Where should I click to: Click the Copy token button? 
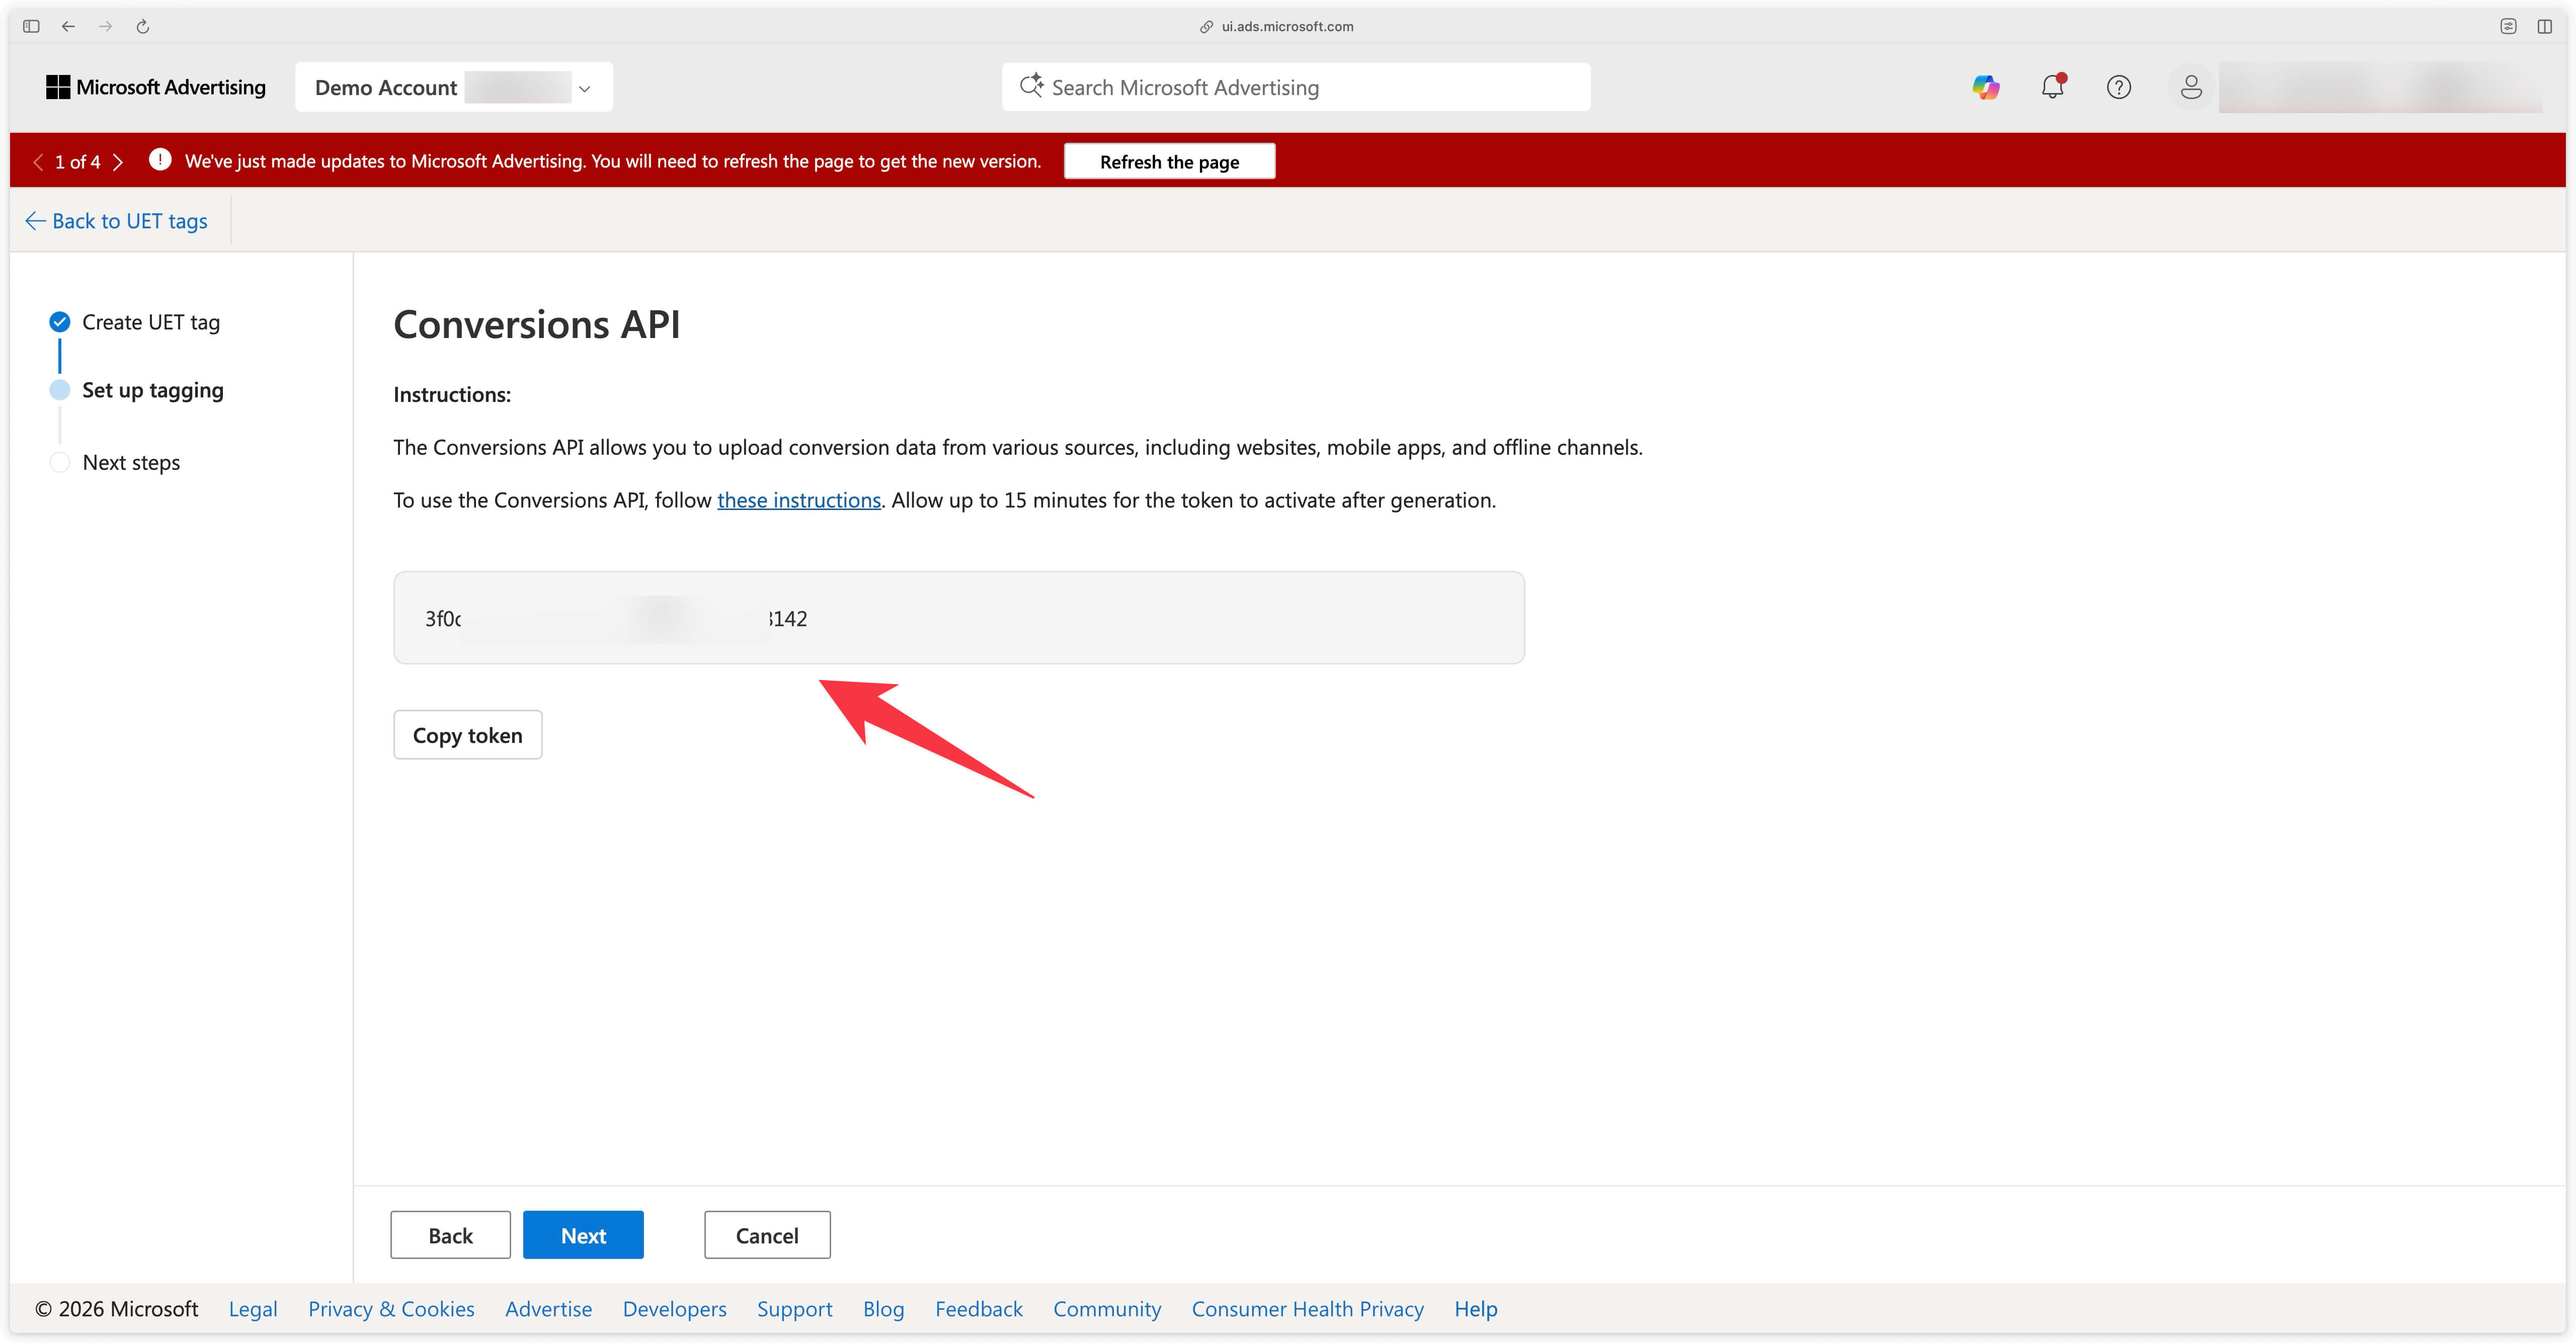point(467,734)
